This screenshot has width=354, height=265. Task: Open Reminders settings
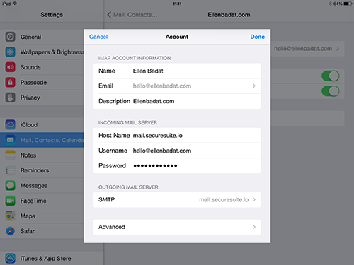[42, 170]
